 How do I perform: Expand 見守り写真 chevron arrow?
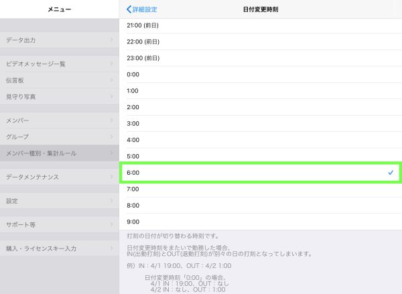112,96
